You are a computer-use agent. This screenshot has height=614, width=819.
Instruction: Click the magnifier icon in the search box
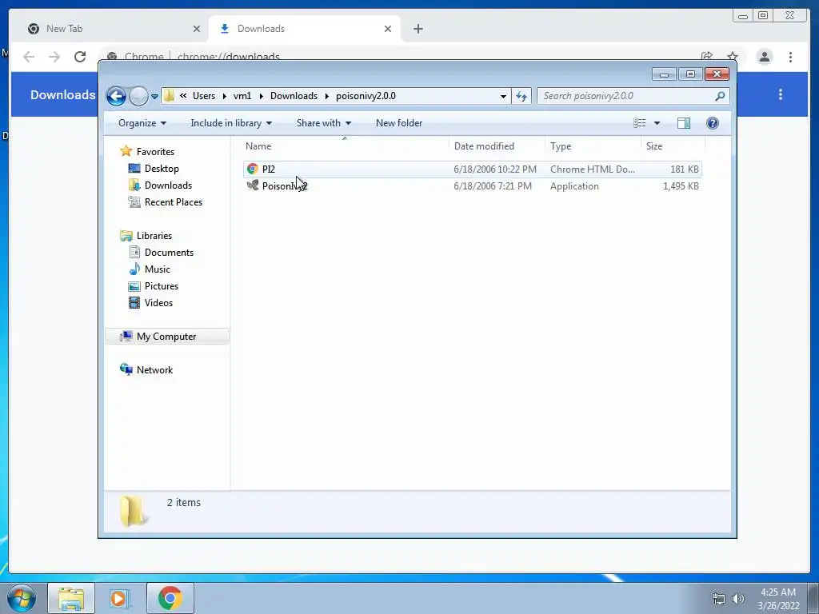click(720, 96)
